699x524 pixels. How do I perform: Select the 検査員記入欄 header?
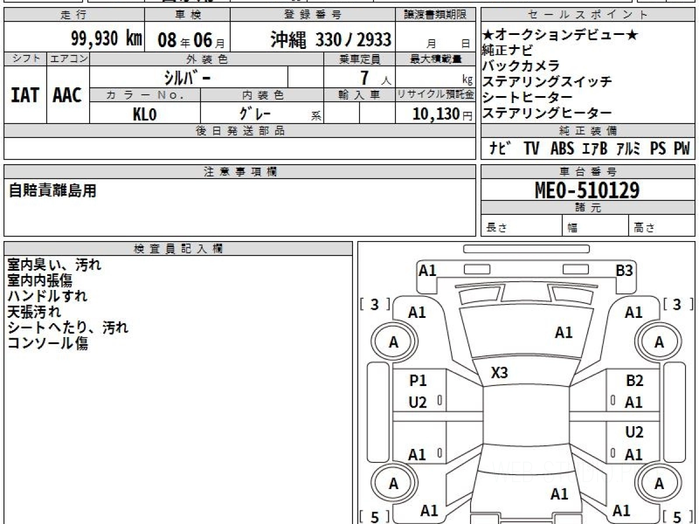coord(178,249)
